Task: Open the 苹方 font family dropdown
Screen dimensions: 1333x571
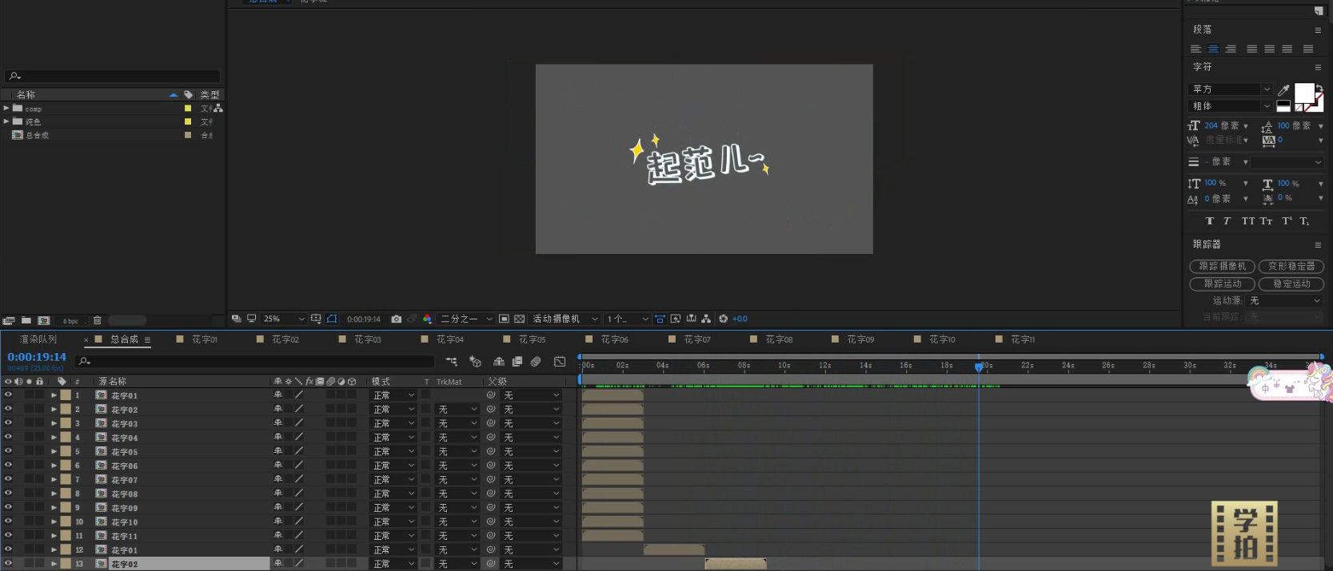Action: [x=1230, y=89]
